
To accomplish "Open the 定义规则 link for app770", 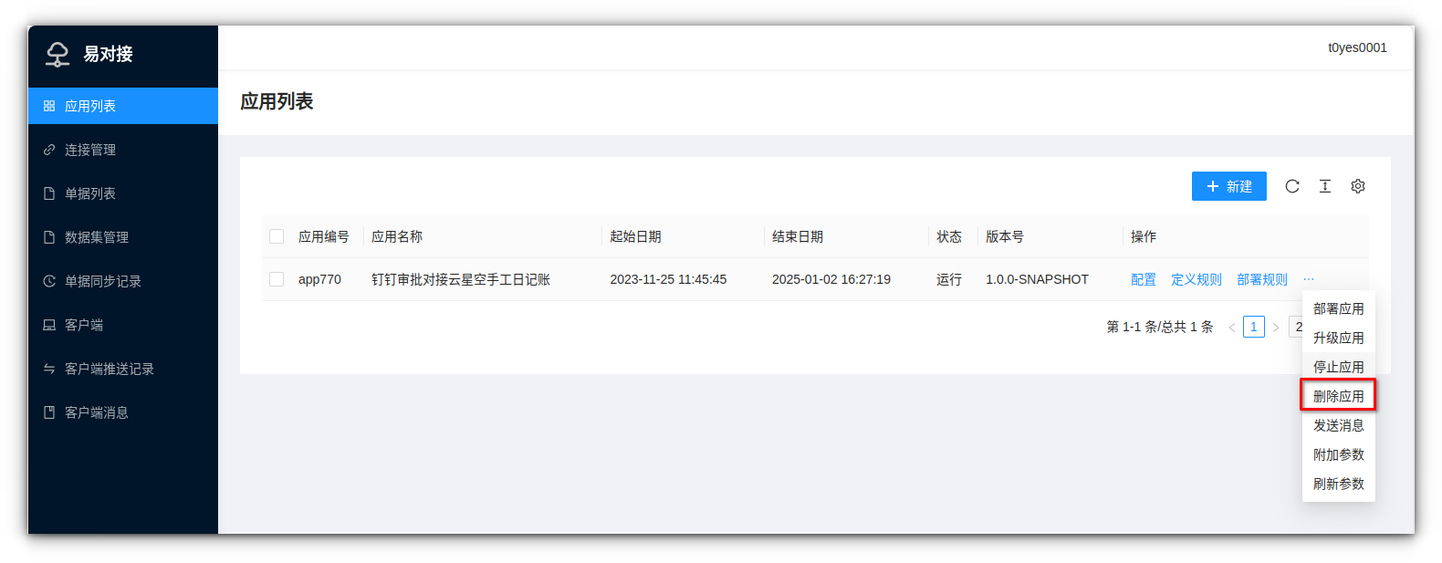I will click(1196, 279).
